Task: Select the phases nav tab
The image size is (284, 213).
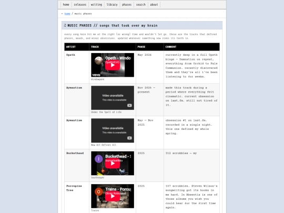Action: click(x=127, y=5)
